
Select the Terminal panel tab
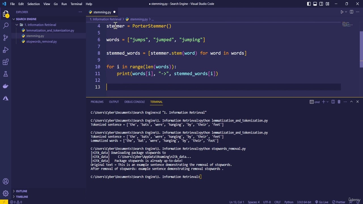pos(156,102)
